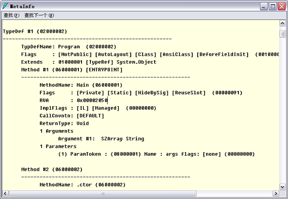Minimize the MetaInfo window
The image size is (288, 199).
(264, 7)
